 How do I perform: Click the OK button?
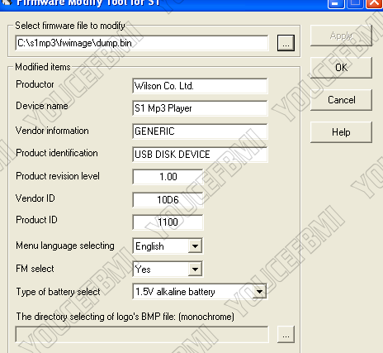pos(341,68)
